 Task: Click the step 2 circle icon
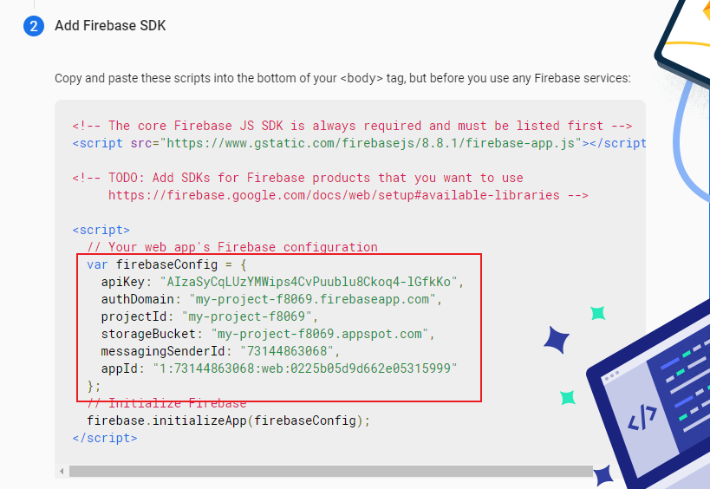tap(34, 26)
